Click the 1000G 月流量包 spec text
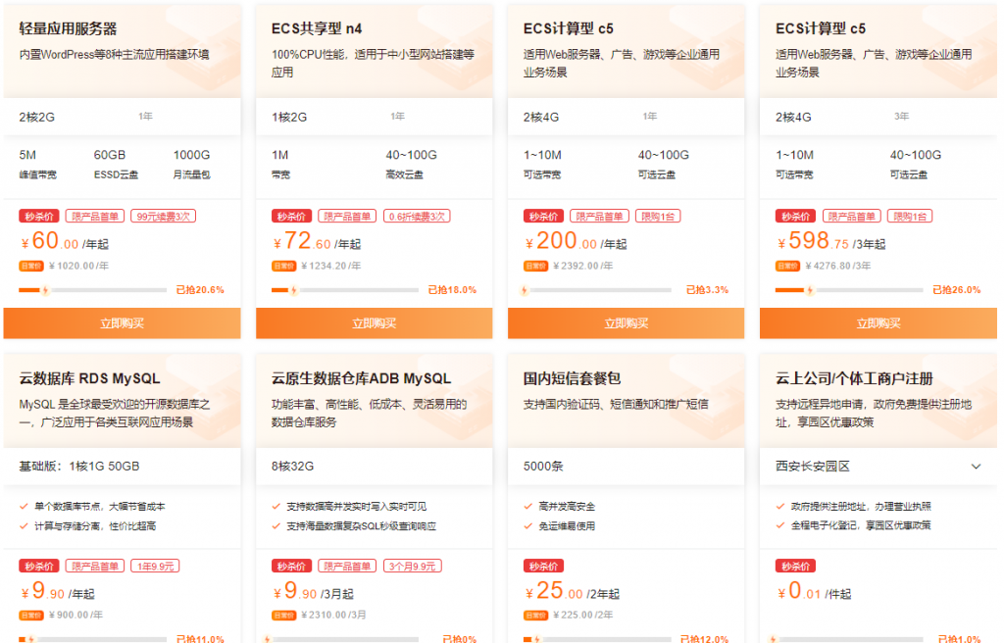The image size is (1004, 643). click(191, 164)
